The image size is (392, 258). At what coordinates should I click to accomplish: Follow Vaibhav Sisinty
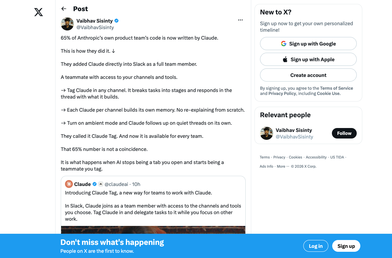344,133
